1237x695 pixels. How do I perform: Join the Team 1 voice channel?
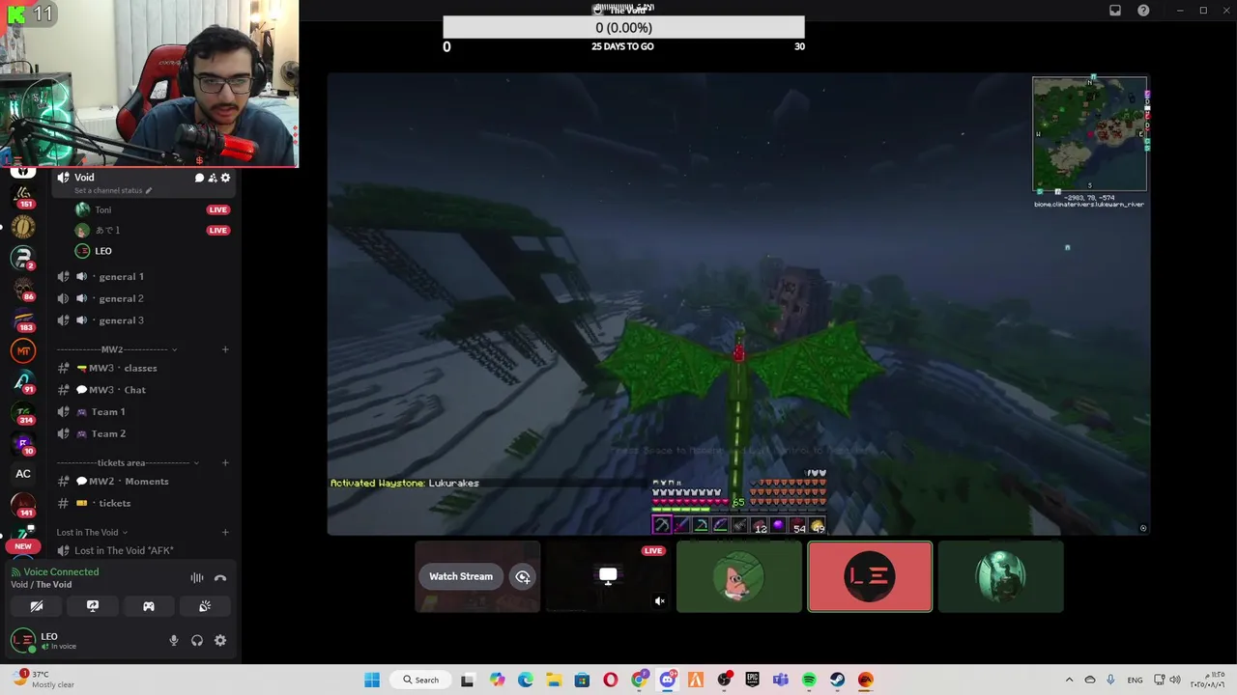point(143,411)
